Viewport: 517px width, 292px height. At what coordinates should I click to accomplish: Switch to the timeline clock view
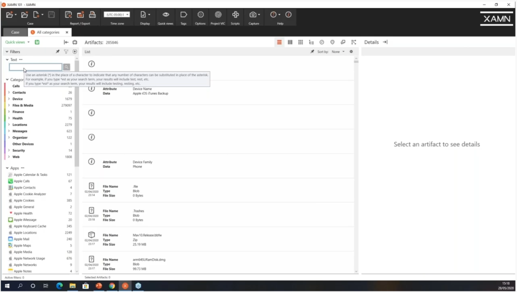click(x=322, y=42)
